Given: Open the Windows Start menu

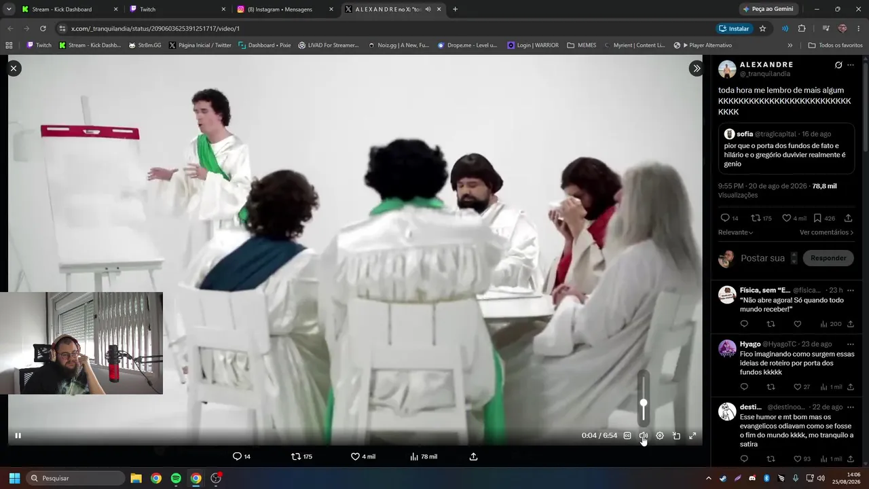Looking at the screenshot, I should [x=14, y=478].
